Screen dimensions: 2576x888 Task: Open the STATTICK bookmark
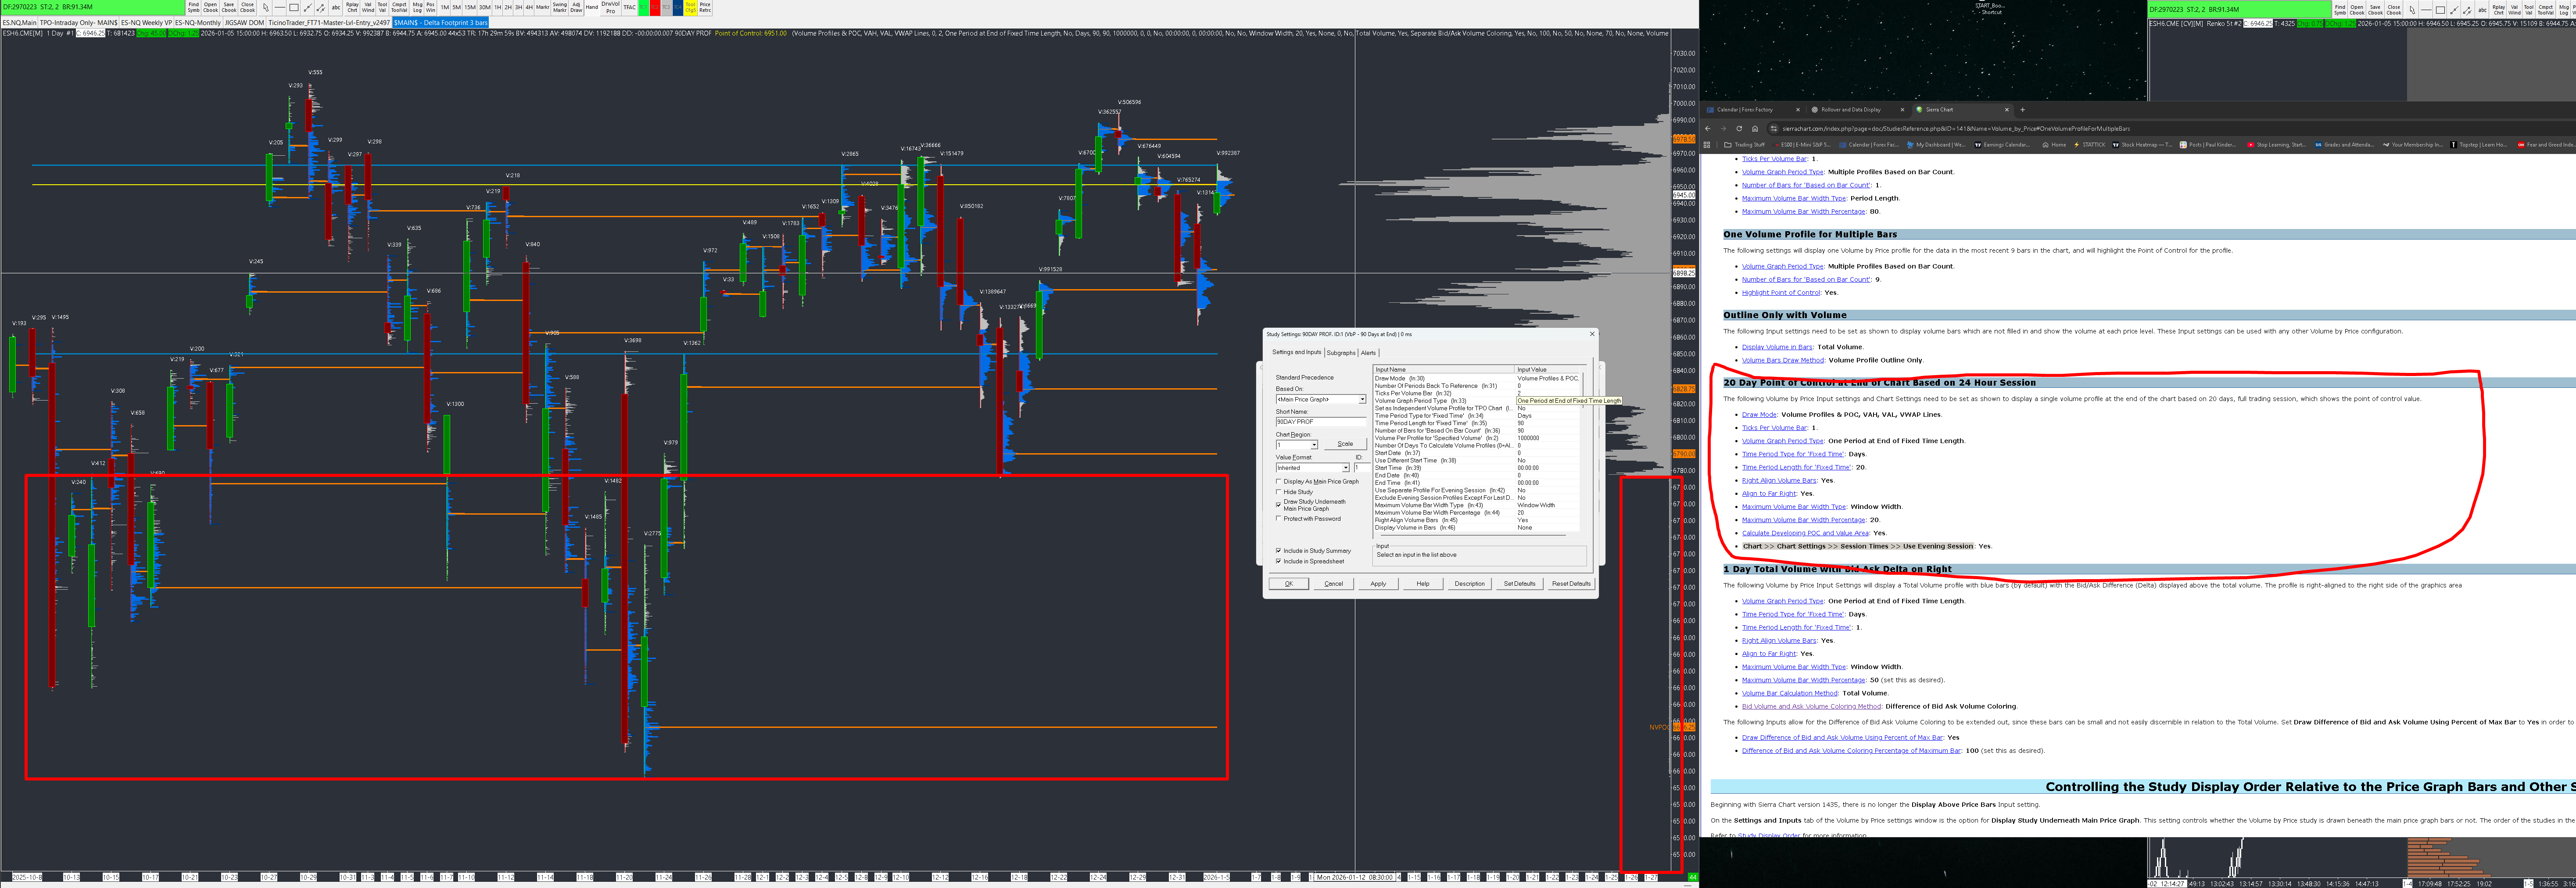coord(2090,145)
